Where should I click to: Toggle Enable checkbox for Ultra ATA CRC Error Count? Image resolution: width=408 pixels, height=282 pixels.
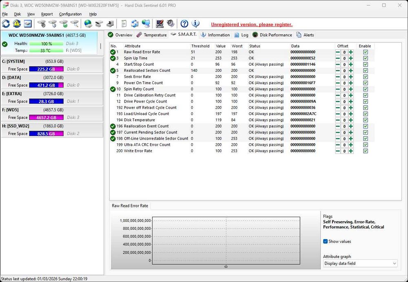[365, 145]
